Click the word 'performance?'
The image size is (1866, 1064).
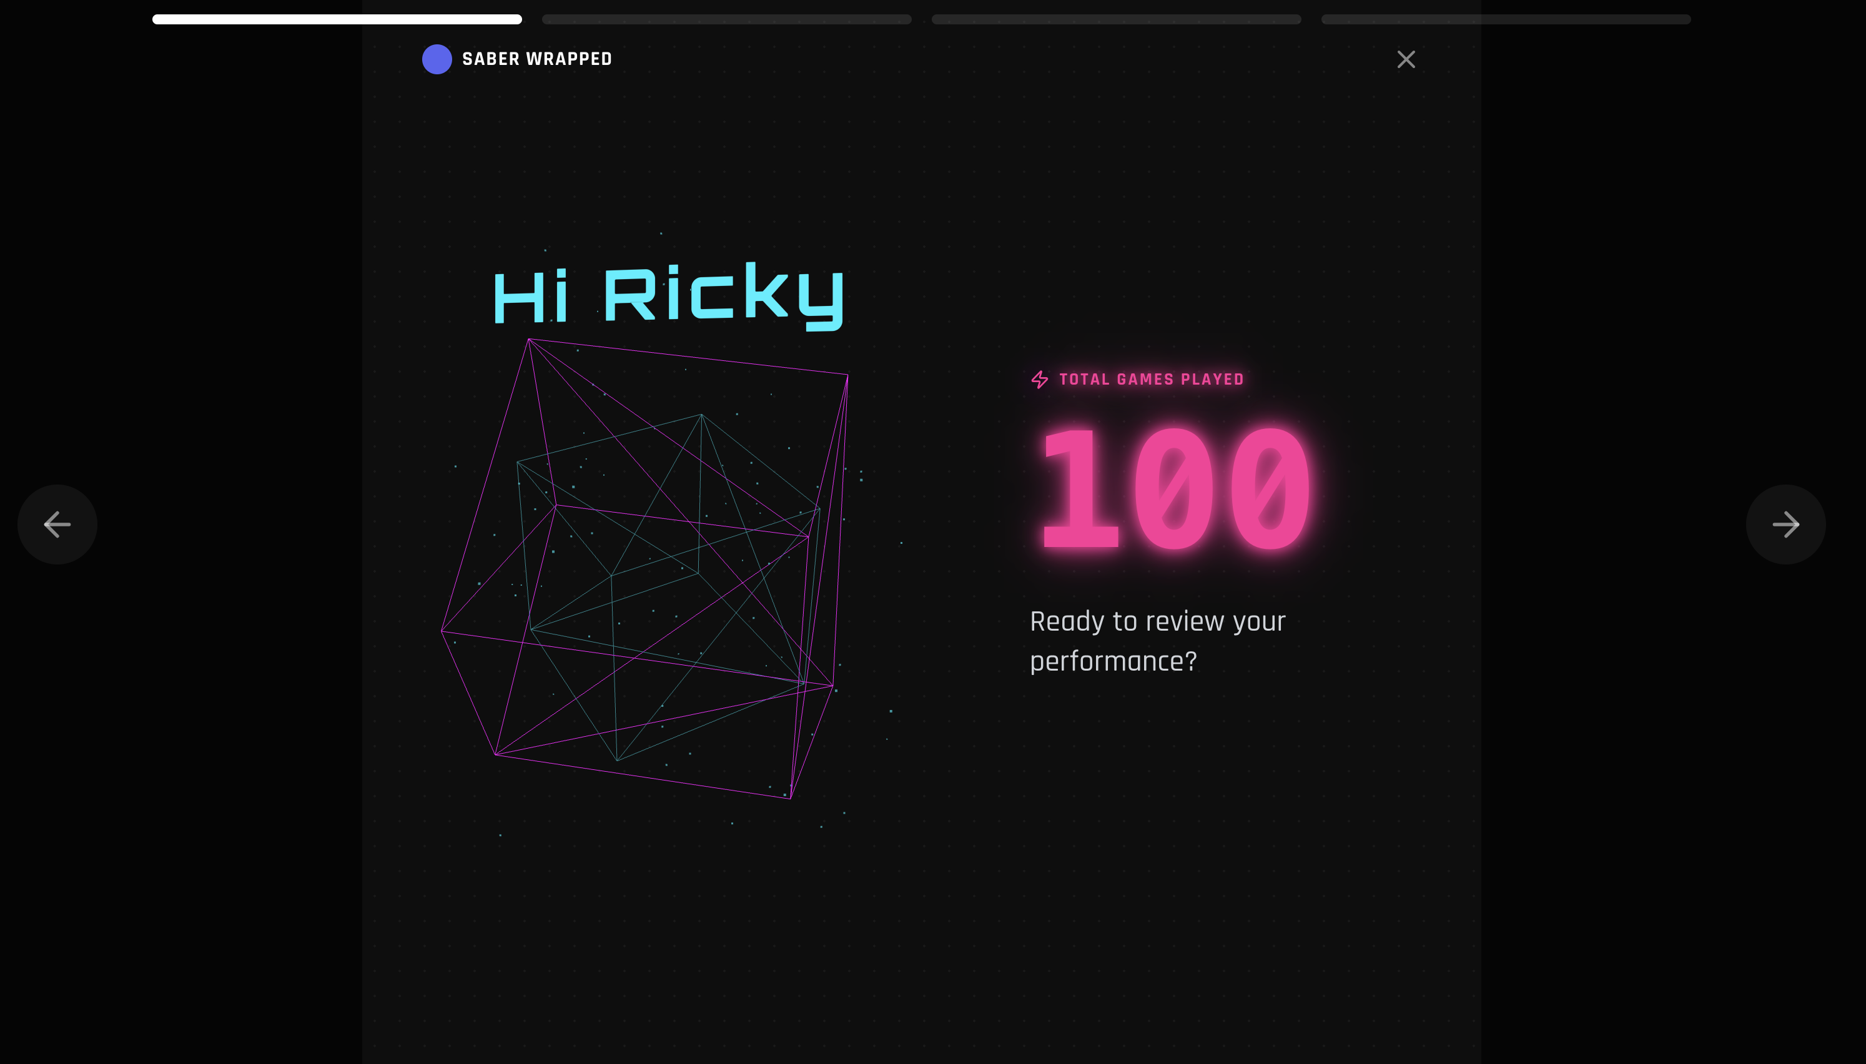point(1113,661)
